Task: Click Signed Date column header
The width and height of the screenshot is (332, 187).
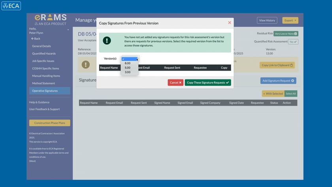Action: (236, 103)
